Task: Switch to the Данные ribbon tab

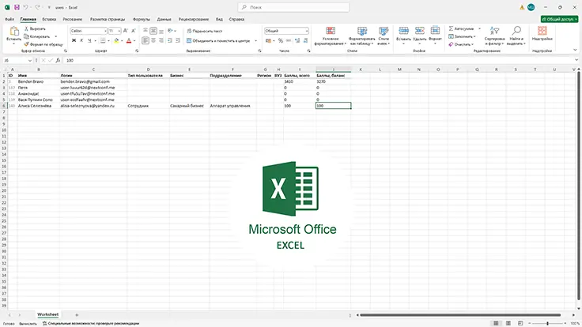Action: point(164,19)
